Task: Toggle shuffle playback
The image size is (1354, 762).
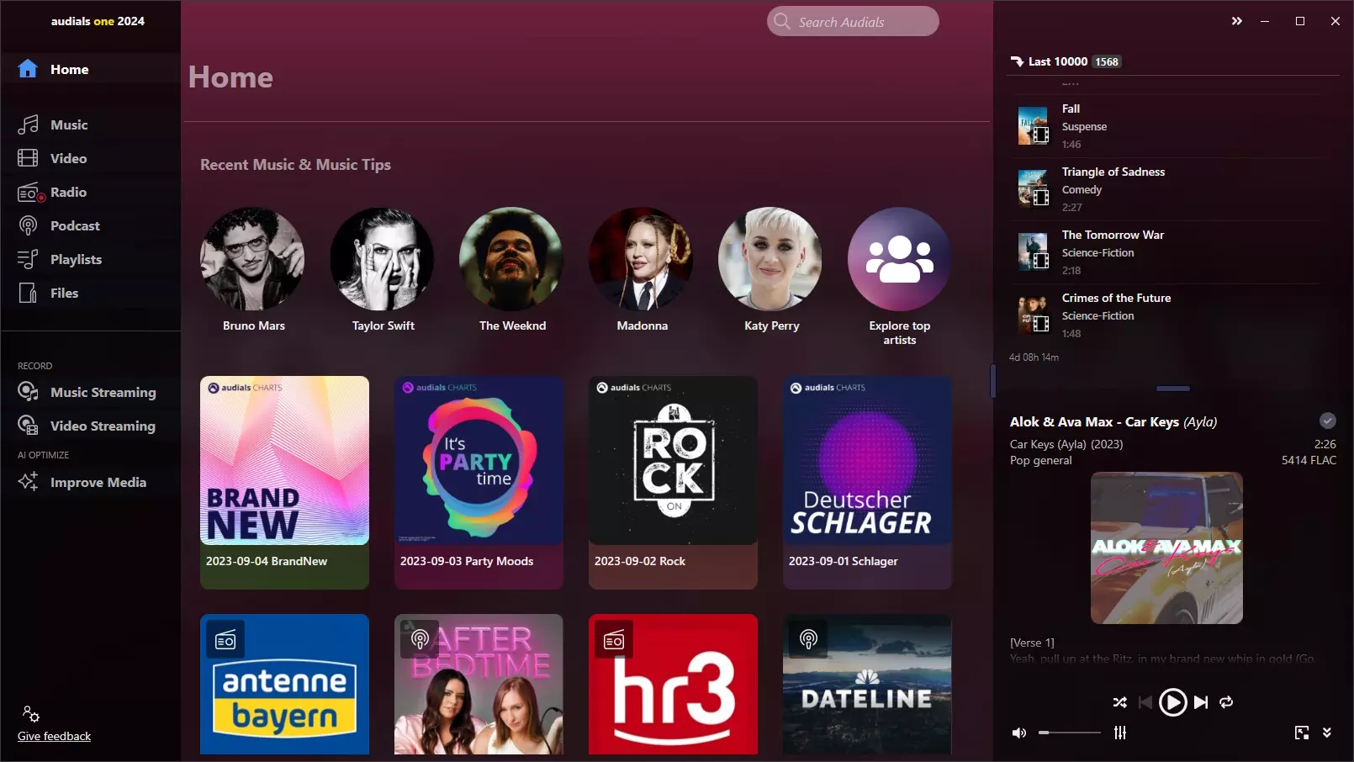Action: click(1119, 702)
